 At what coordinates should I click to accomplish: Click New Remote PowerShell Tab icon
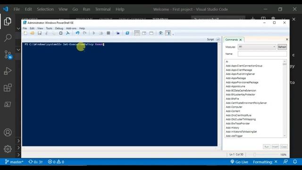tap(117, 33)
